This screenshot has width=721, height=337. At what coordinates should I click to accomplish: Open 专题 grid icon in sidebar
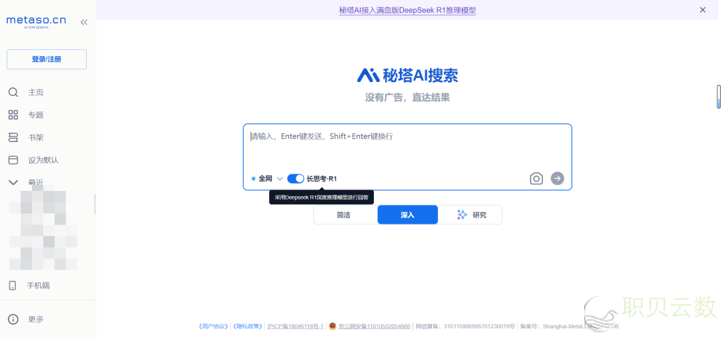coord(13,115)
